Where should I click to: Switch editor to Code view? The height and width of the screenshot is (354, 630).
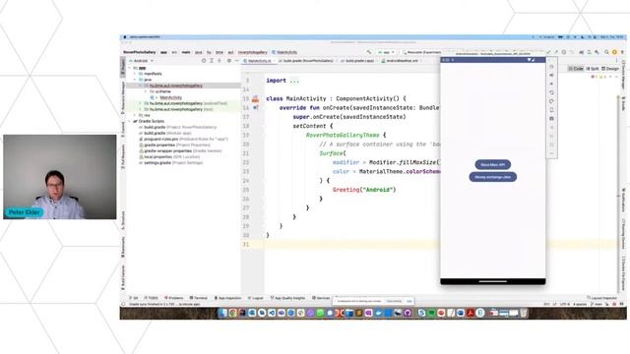coord(575,69)
